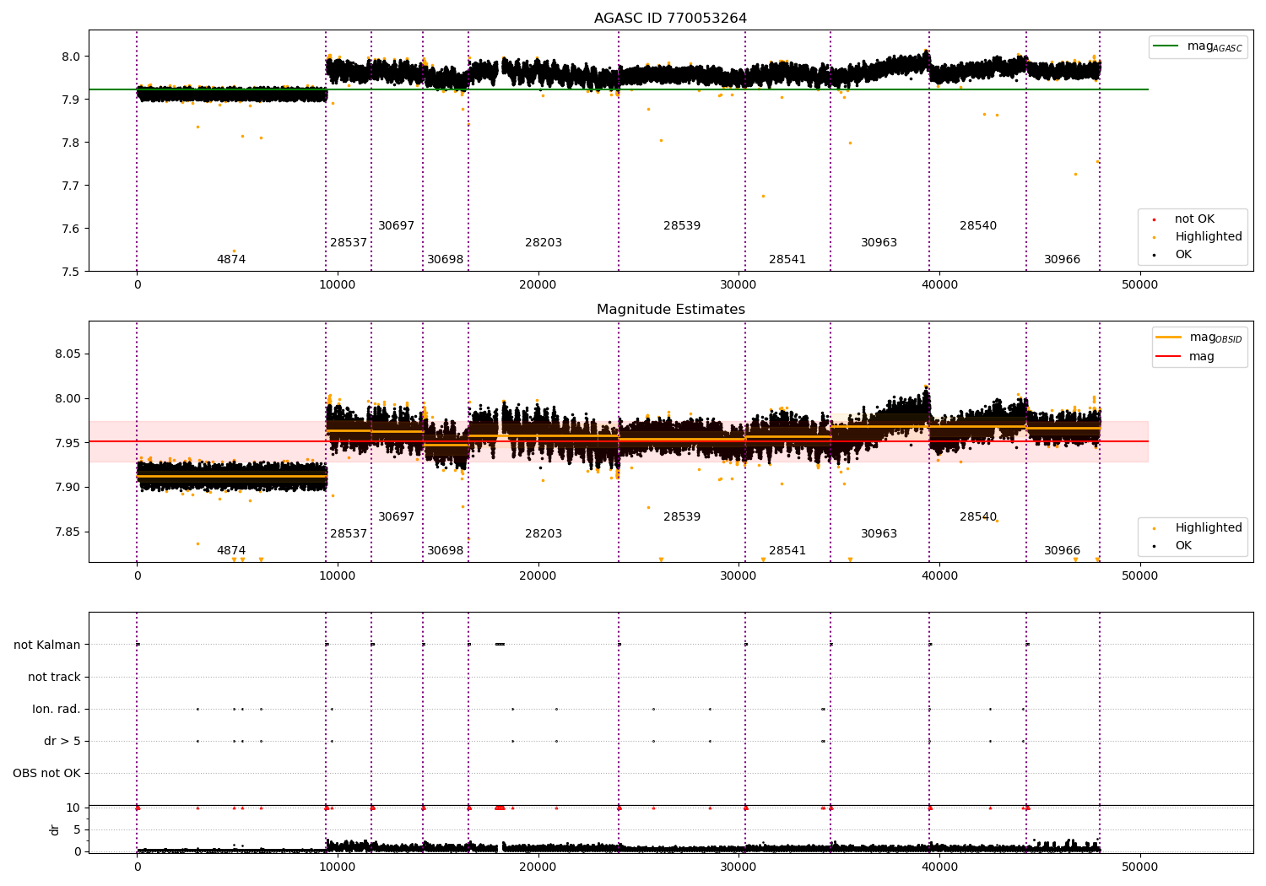1266x886 pixels.
Task: Click the 7.85 y-tick of Magnitude Estimates plot
Action: coord(68,532)
